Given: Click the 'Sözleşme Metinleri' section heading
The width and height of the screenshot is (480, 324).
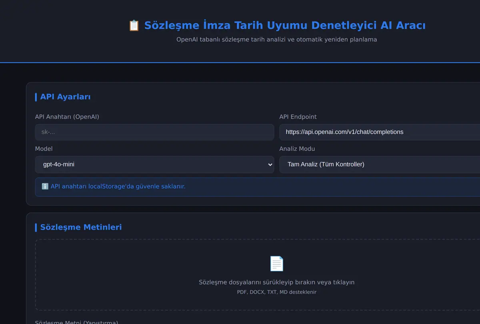Looking at the screenshot, I should pyautogui.click(x=81, y=227).
